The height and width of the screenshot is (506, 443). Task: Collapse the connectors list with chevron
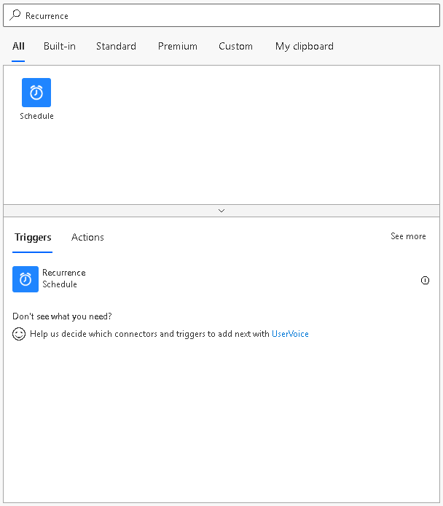point(221,211)
